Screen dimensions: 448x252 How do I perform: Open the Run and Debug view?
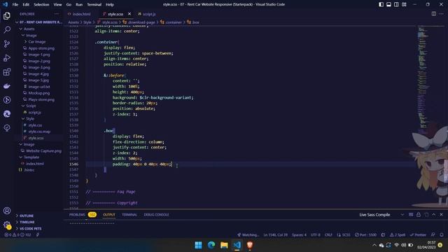[x=7, y=57]
